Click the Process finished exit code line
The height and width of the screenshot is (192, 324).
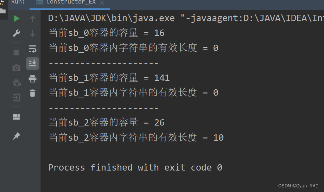click(x=135, y=167)
